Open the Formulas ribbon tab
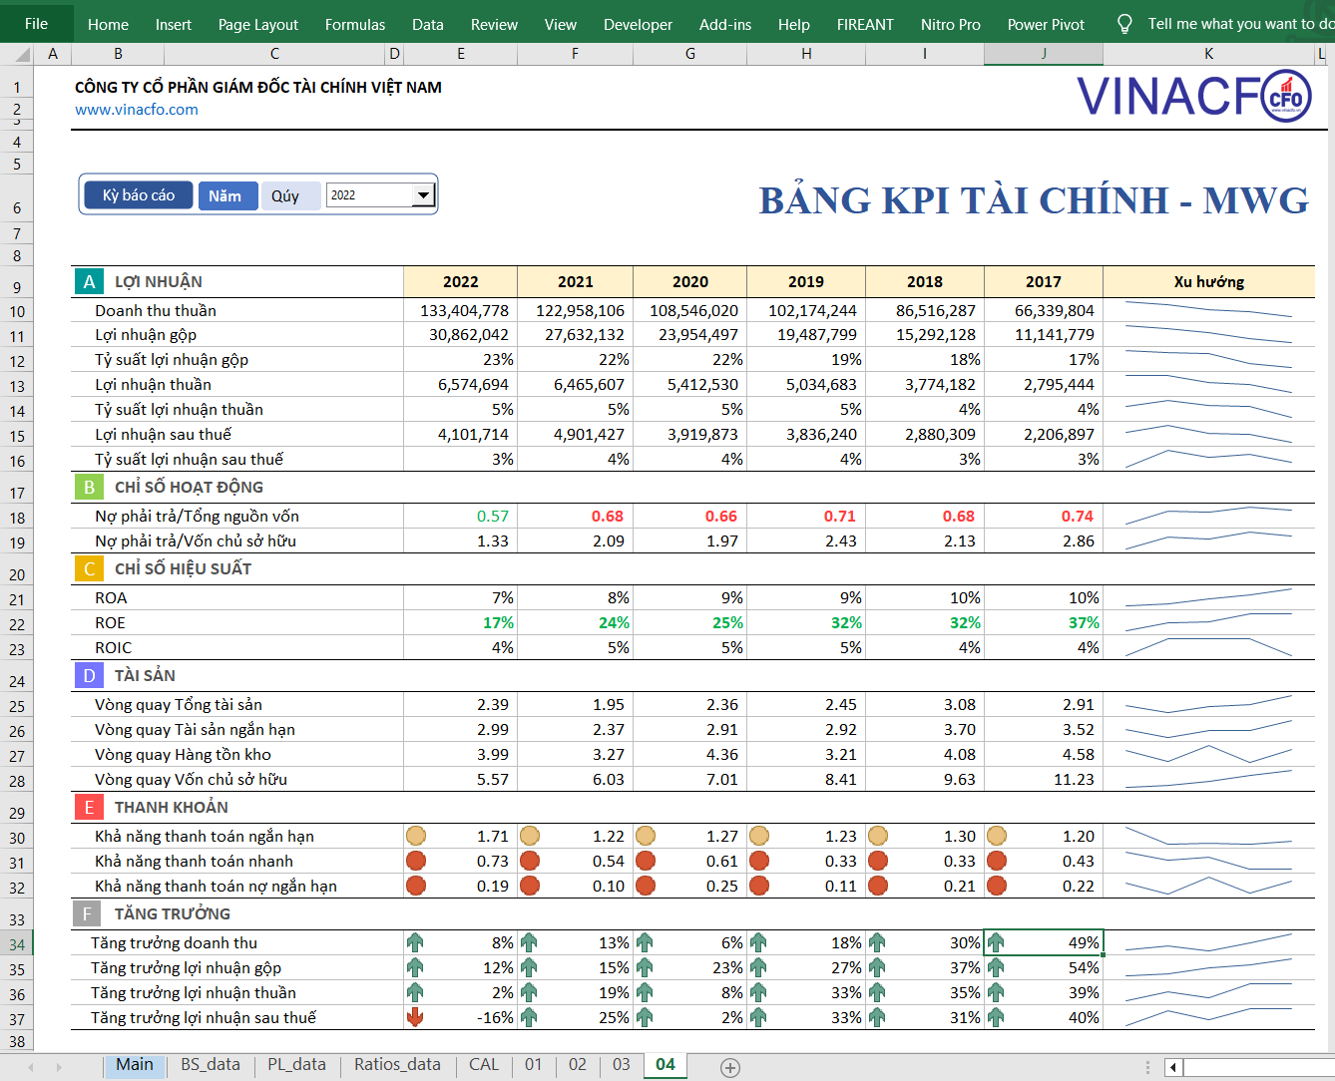The width and height of the screenshot is (1335, 1081). click(355, 24)
